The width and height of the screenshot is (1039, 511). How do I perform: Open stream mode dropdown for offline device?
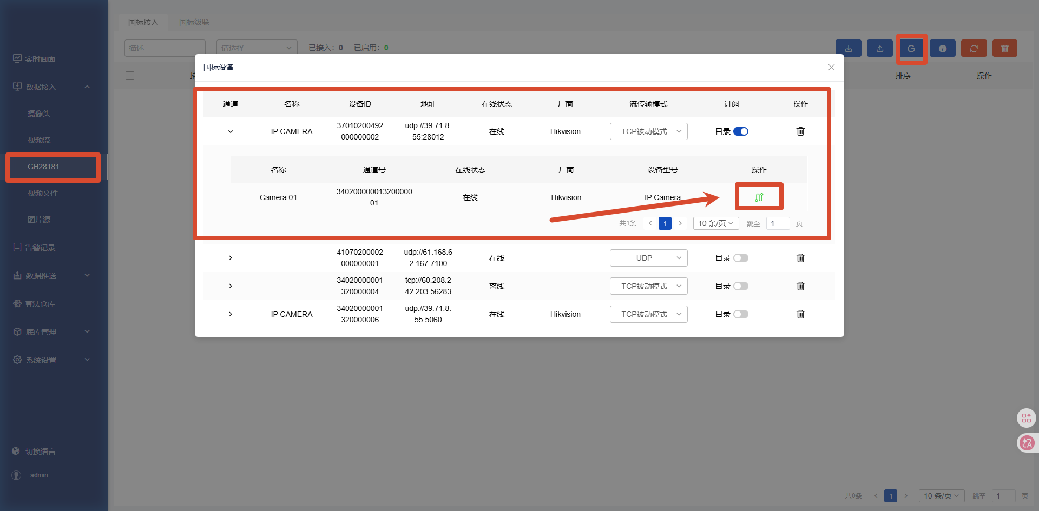coord(648,286)
